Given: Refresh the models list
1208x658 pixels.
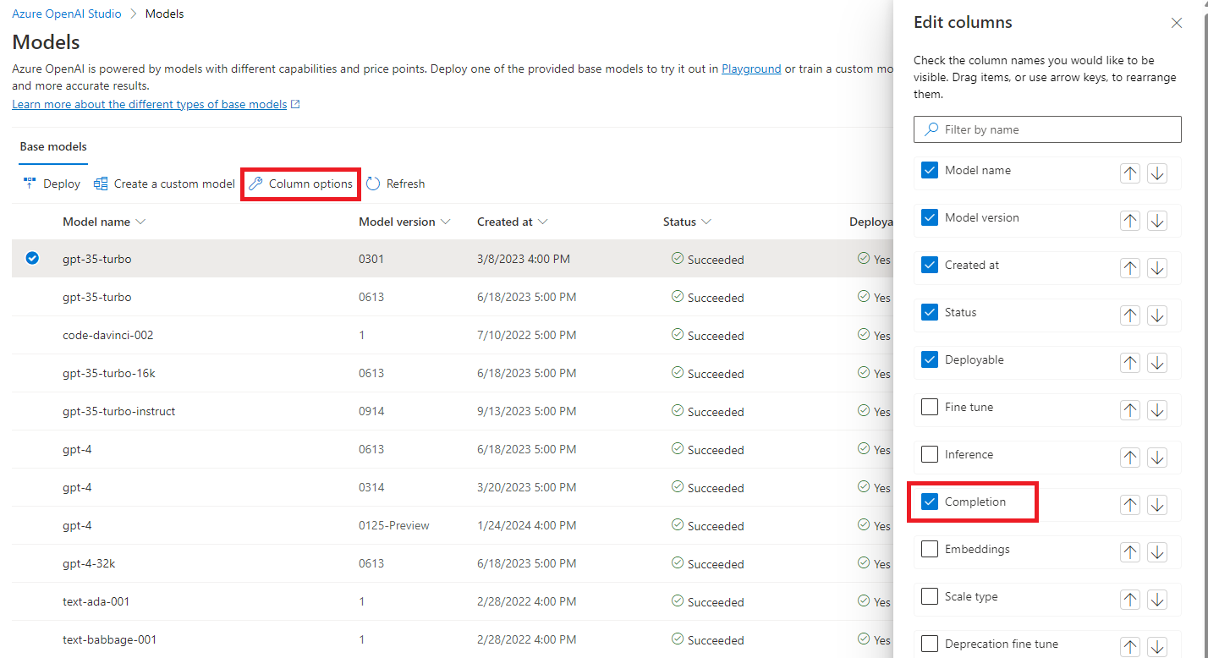Looking at the screenshot, I should click(396, 184).
